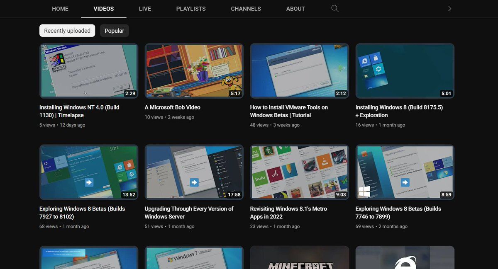Click the right chevron to scroll tabs
The width and height of the screenshot is (498, 269).
tap(449, 9)
